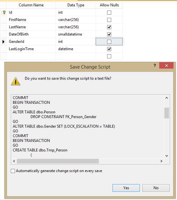This screenshot has height=200, width=177.
Task: Select the Id column name cell
Action: tap(31, 12)
